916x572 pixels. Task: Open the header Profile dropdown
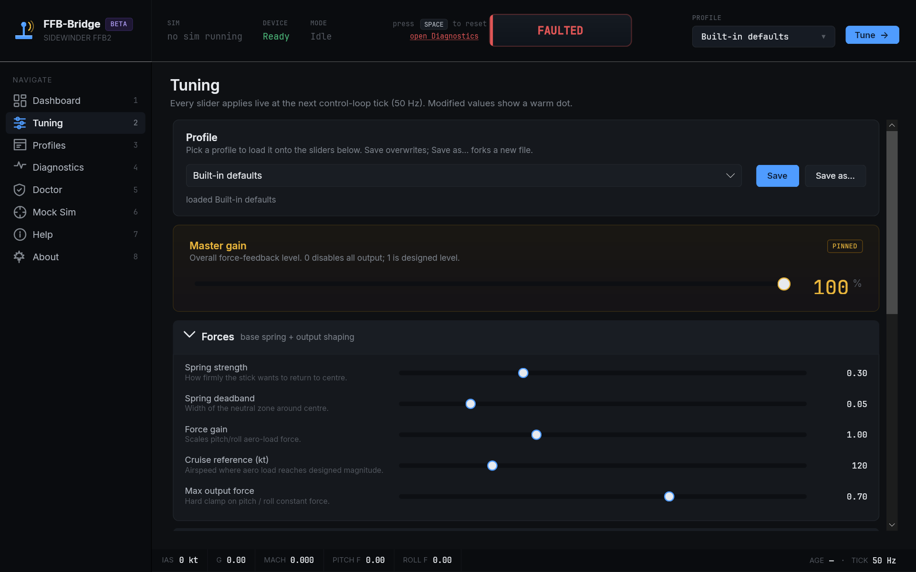pos(763,37)
